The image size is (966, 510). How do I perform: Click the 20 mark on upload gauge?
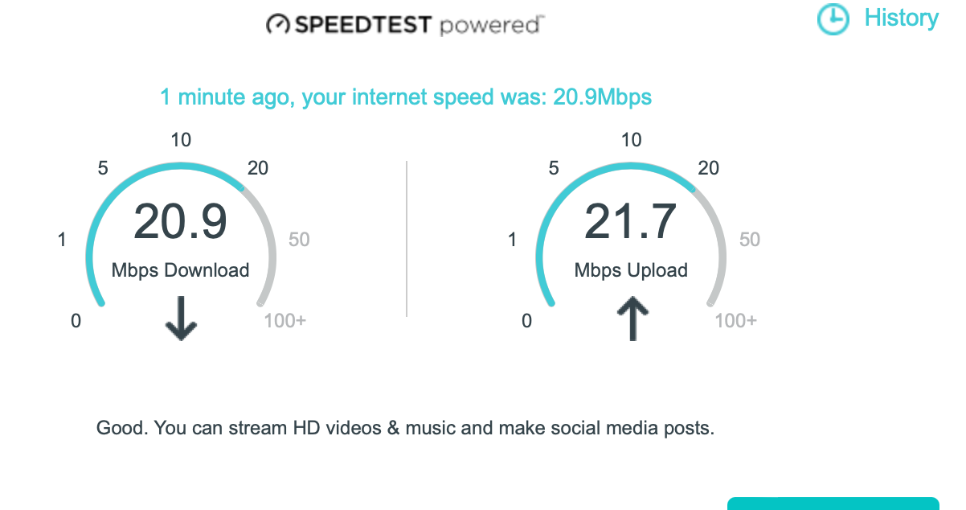coord(709,168)
